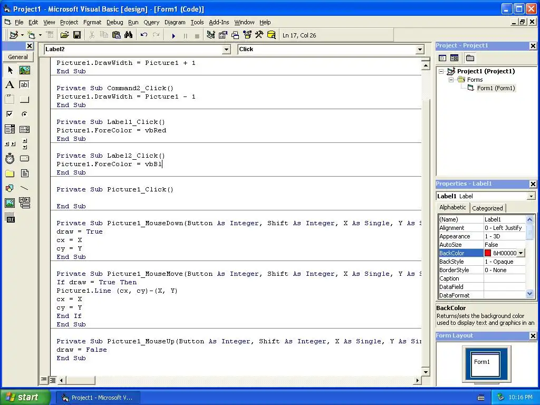Click the Toolbox hammer-and-wrench toolbar icon
The height and width of the screenshot is (405, 540).
259,35
